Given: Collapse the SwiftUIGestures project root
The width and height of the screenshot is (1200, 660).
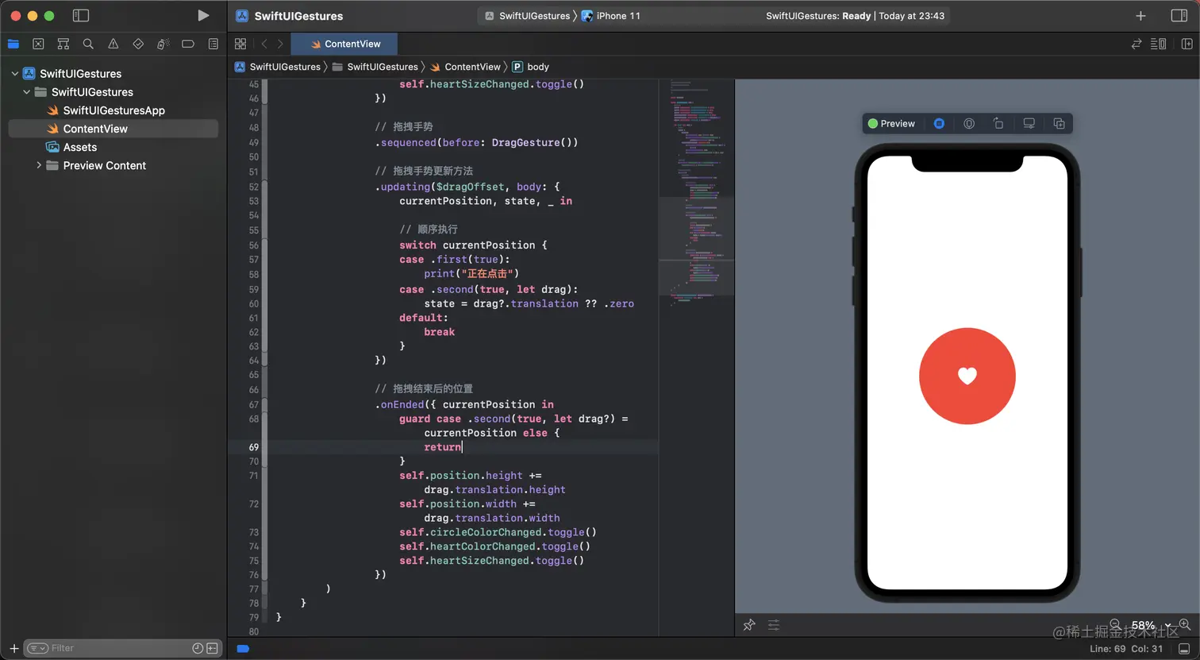Looking at the screenshot, I should (15, 74).
